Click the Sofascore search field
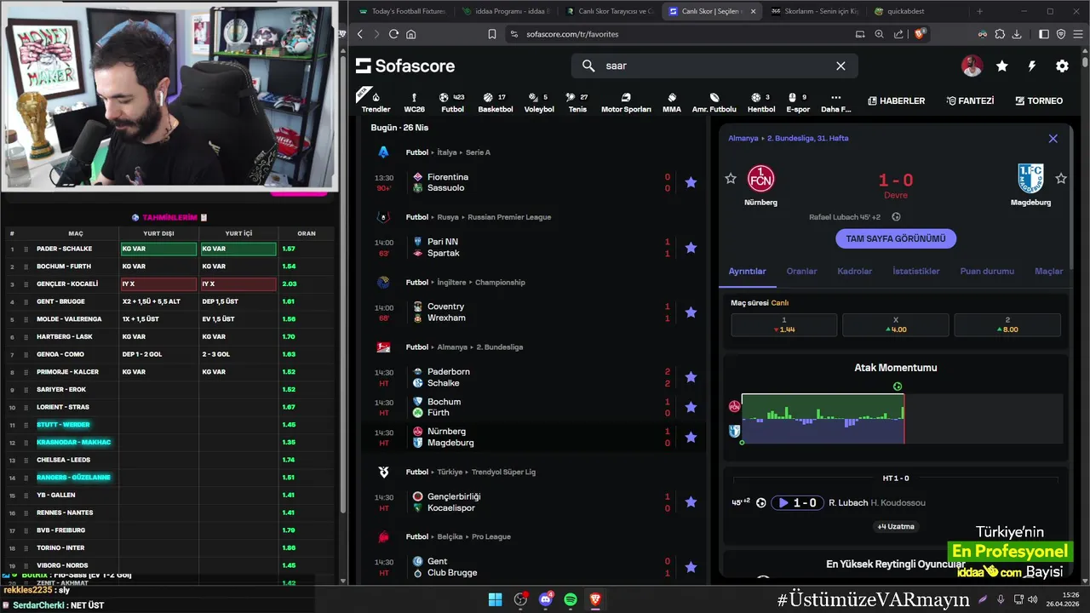Viewport: 1090px width, 613px height. click(714, 66)
